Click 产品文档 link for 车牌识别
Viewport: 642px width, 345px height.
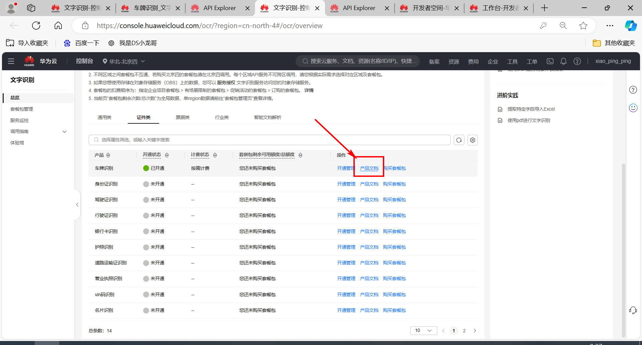pos(369,168)
